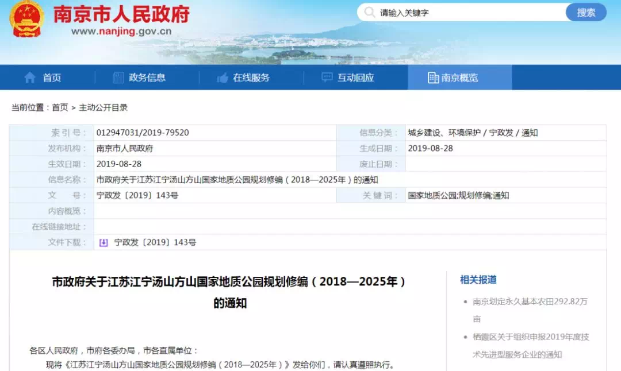Click the 相关报道 sidebar heading
The image size is (621, 371).
[x=478, y=280]
